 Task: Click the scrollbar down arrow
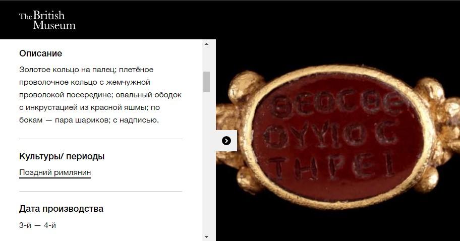coord(206,237)
